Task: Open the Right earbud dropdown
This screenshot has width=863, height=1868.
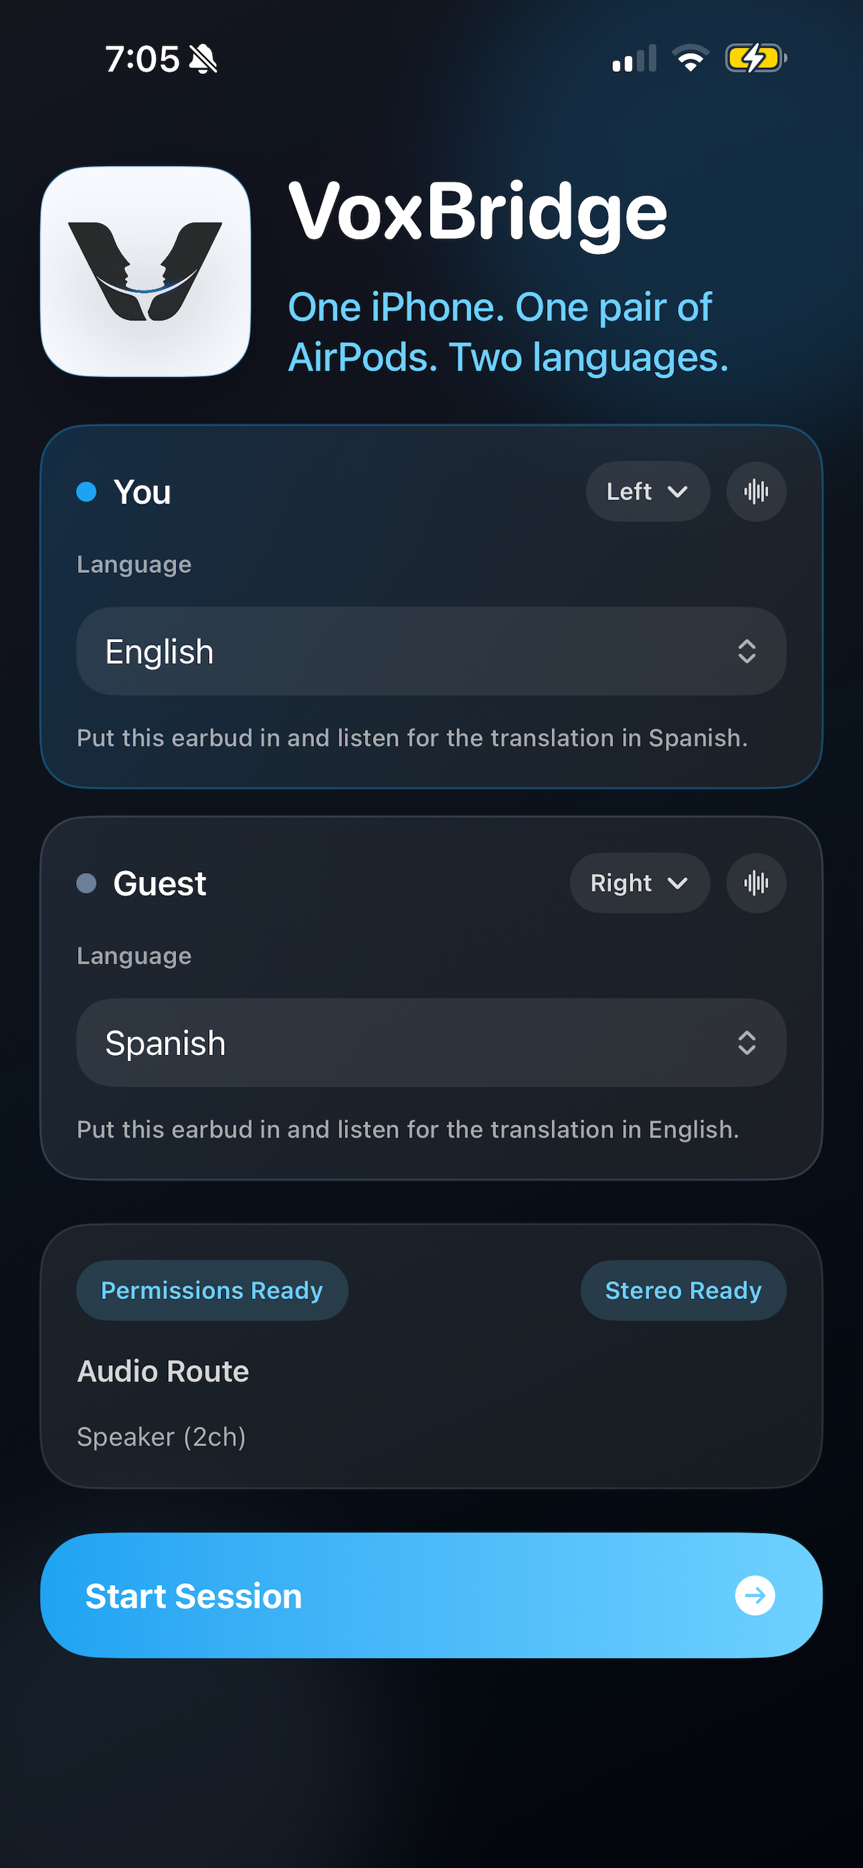Action: coord(639,884)
